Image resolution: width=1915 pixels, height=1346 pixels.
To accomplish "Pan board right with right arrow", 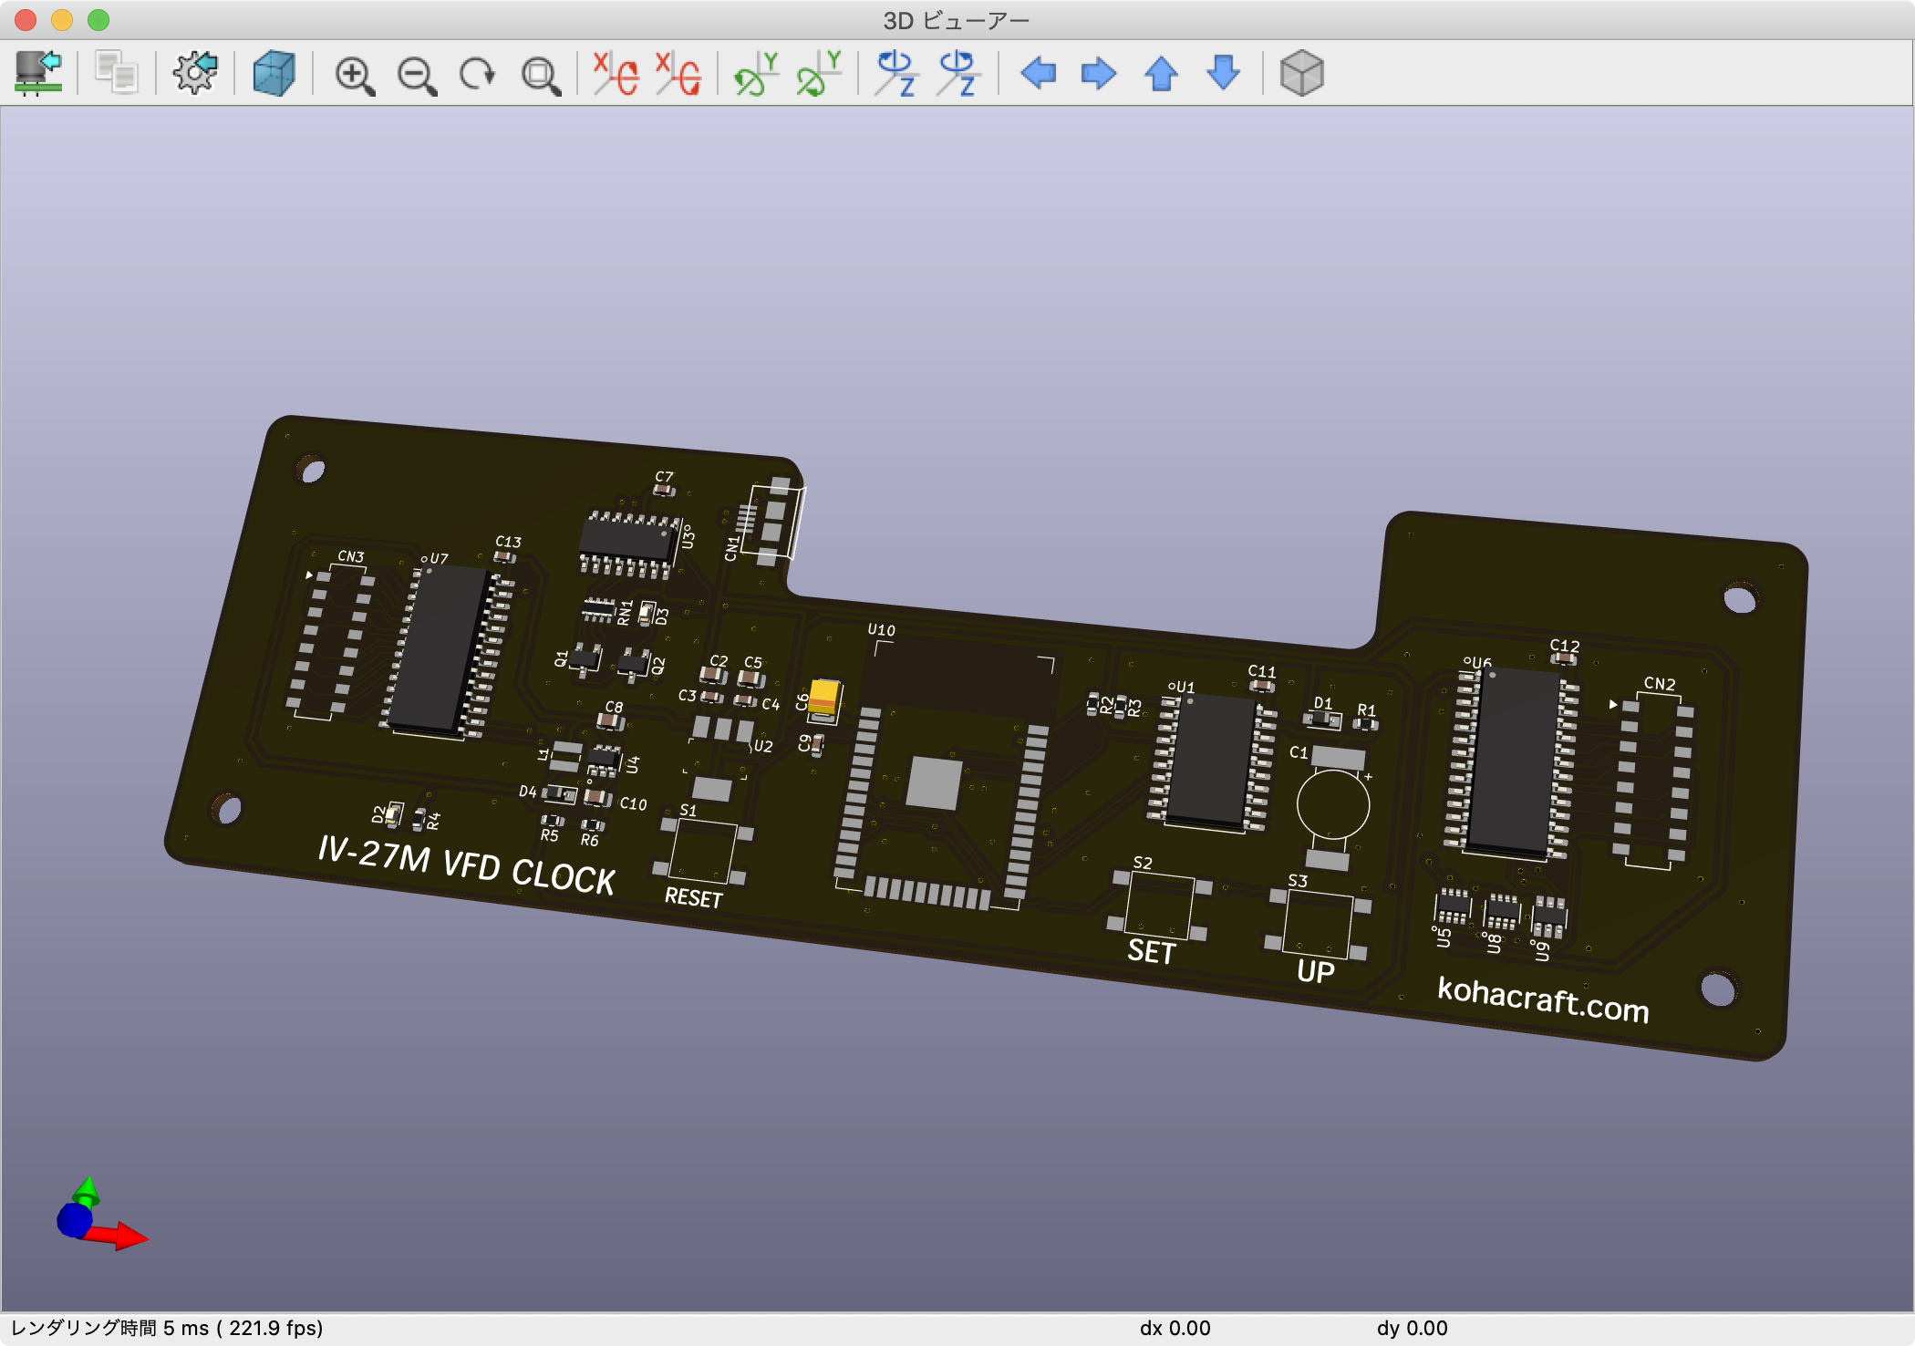I will (1099, 73).
